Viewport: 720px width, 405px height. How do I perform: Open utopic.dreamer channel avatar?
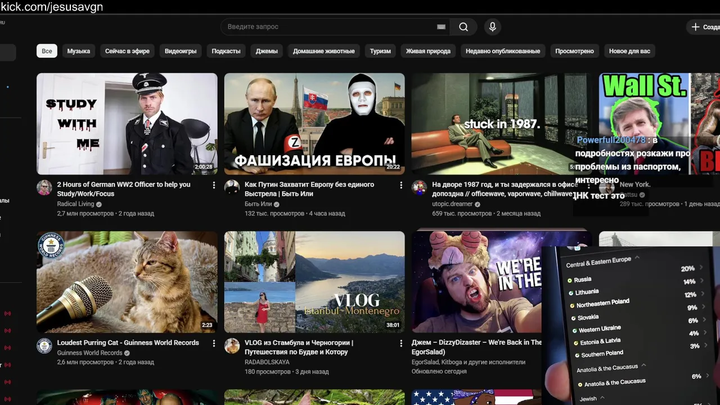419,188
